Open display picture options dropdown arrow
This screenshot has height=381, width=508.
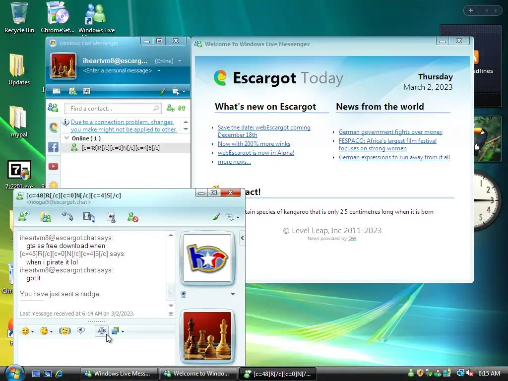(233, 294)
